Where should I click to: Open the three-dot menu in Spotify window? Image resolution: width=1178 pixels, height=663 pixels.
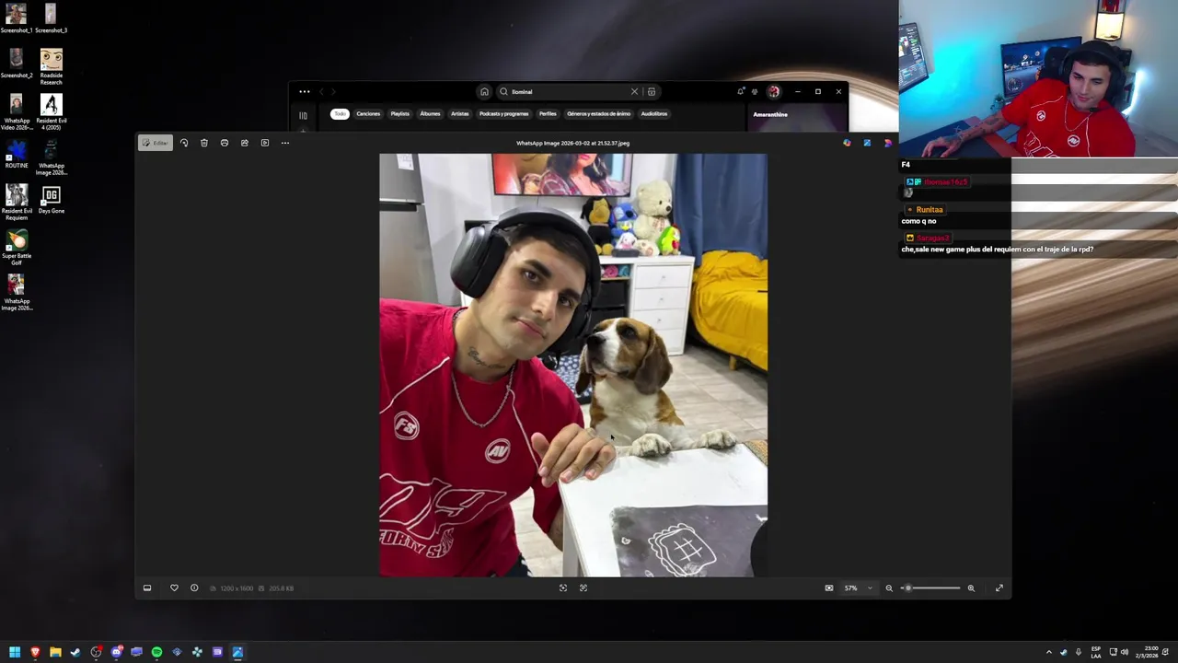coord(305,91)
